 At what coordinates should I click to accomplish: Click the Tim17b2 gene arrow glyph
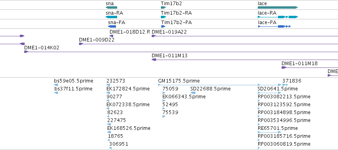164,7
